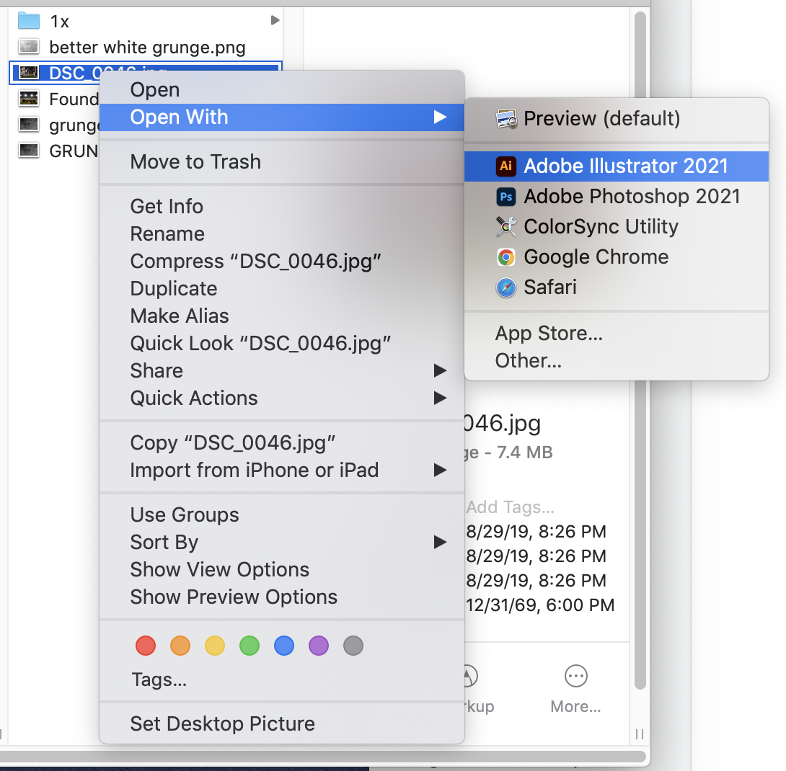Choose Move to Trash
The height and width of the screenshot is (771, 786).
[195, 162]
